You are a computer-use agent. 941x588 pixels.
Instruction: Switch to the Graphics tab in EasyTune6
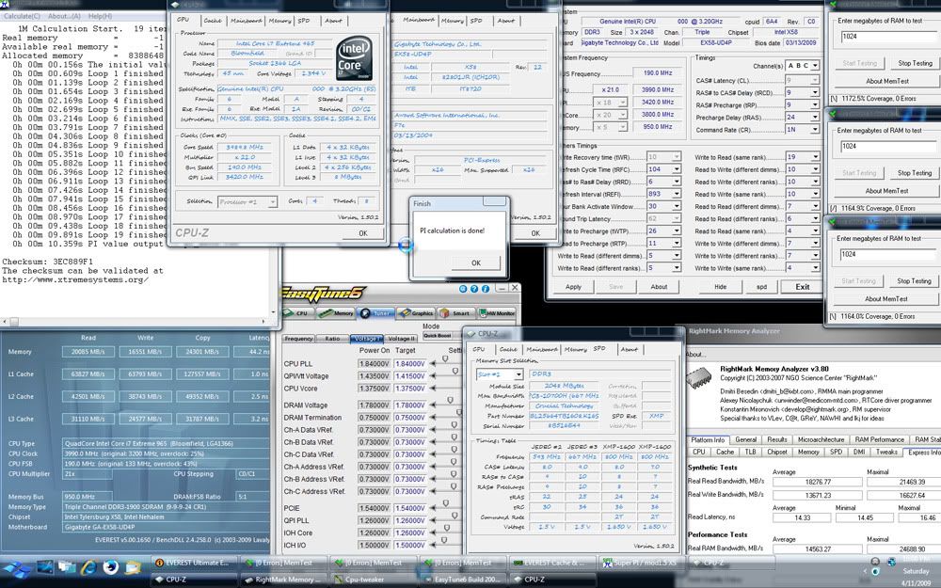point(415,313)
